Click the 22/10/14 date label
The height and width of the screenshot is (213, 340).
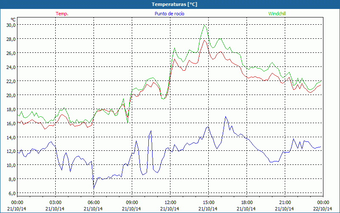point(323,209)
